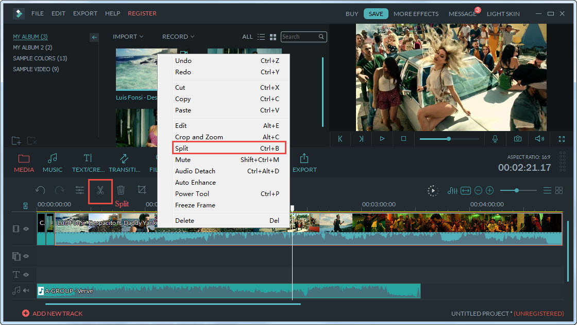Switch to LIGHT SKIN

503,13
